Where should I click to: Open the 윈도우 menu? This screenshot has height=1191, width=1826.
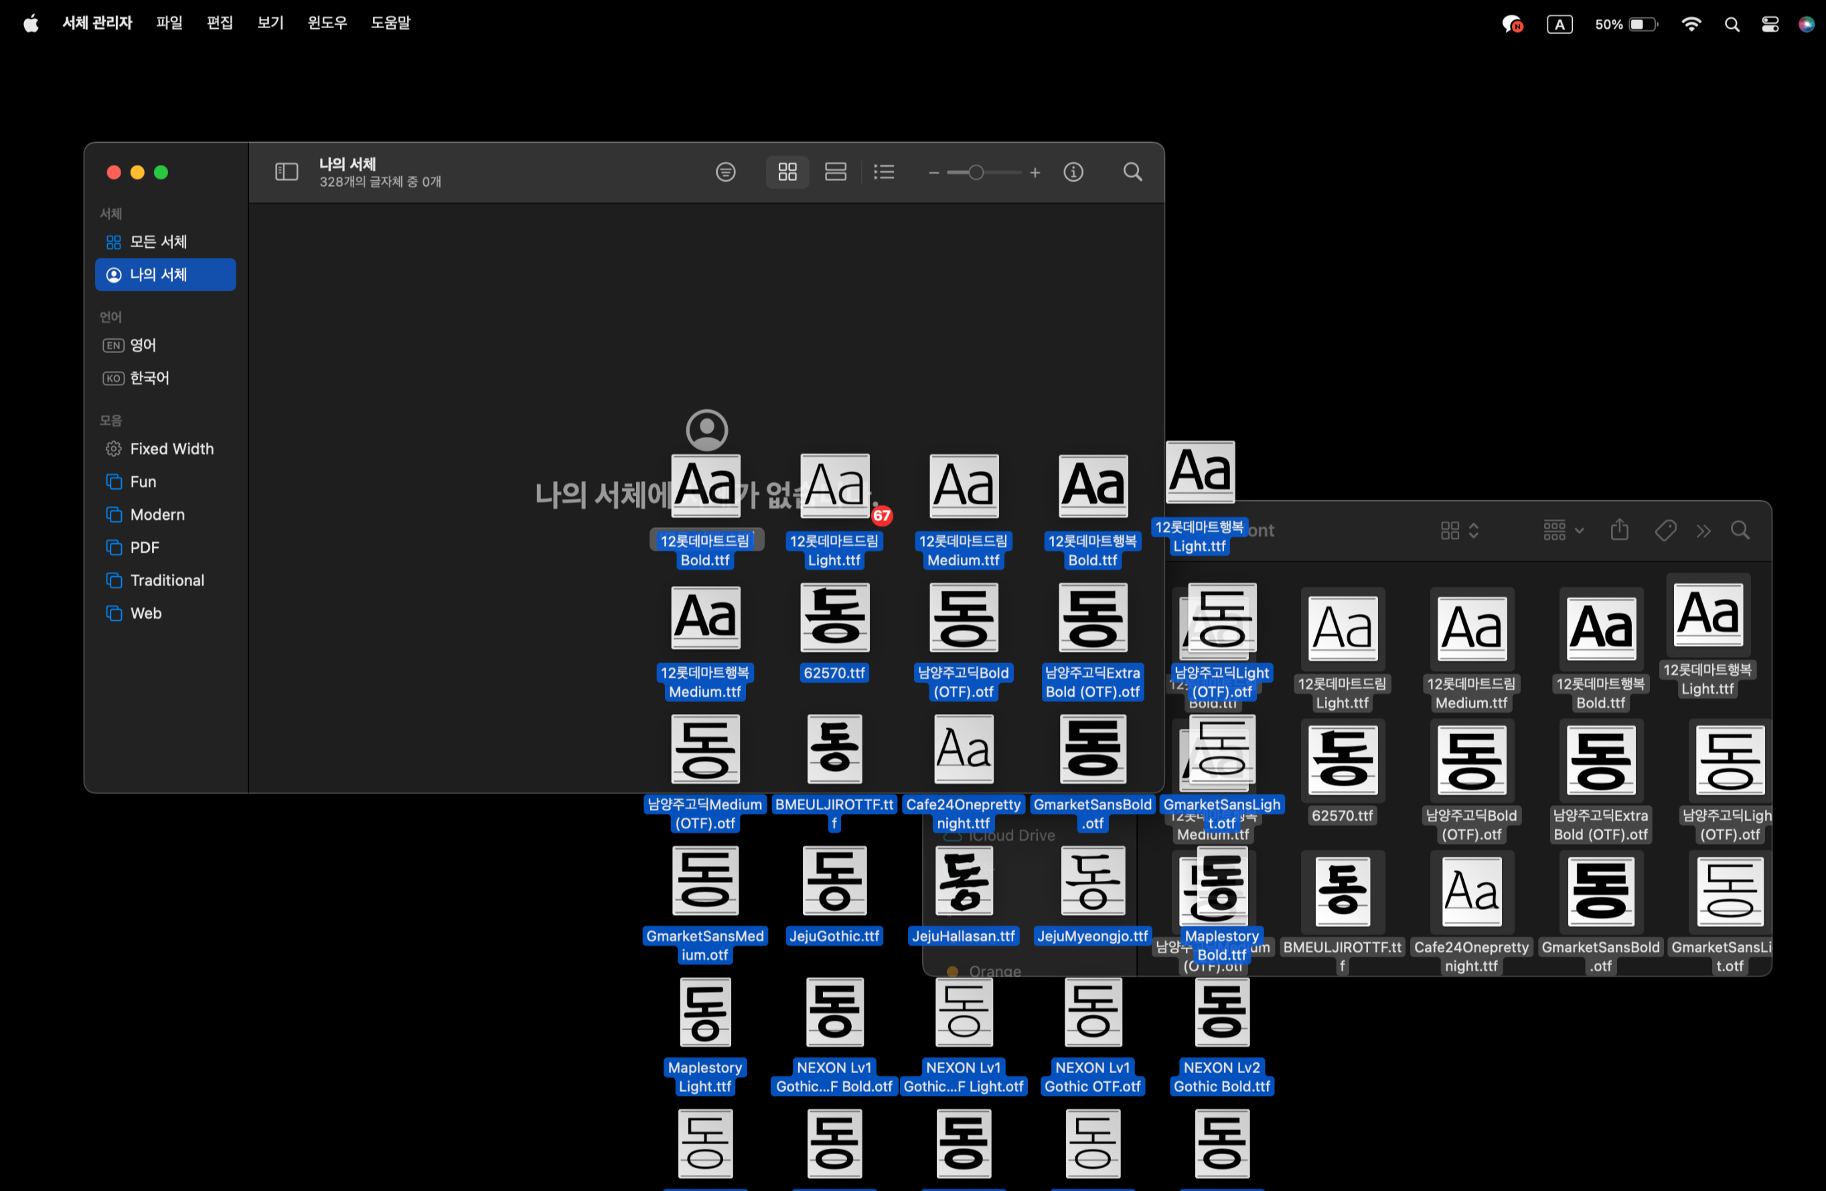pyautogui.click(x=327, y=23)
